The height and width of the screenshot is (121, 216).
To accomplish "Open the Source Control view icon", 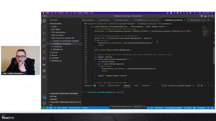I will coord(44,33).
